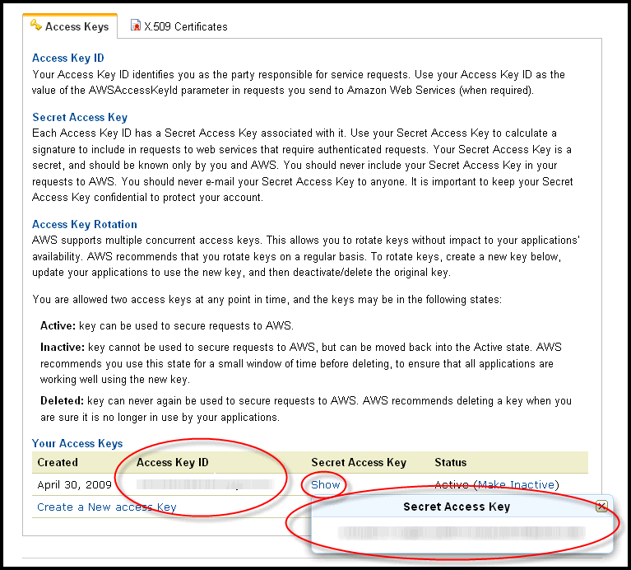631x570 pixels.
Task: Click the bold Inactive: state label
Action: tap(63, 347)
